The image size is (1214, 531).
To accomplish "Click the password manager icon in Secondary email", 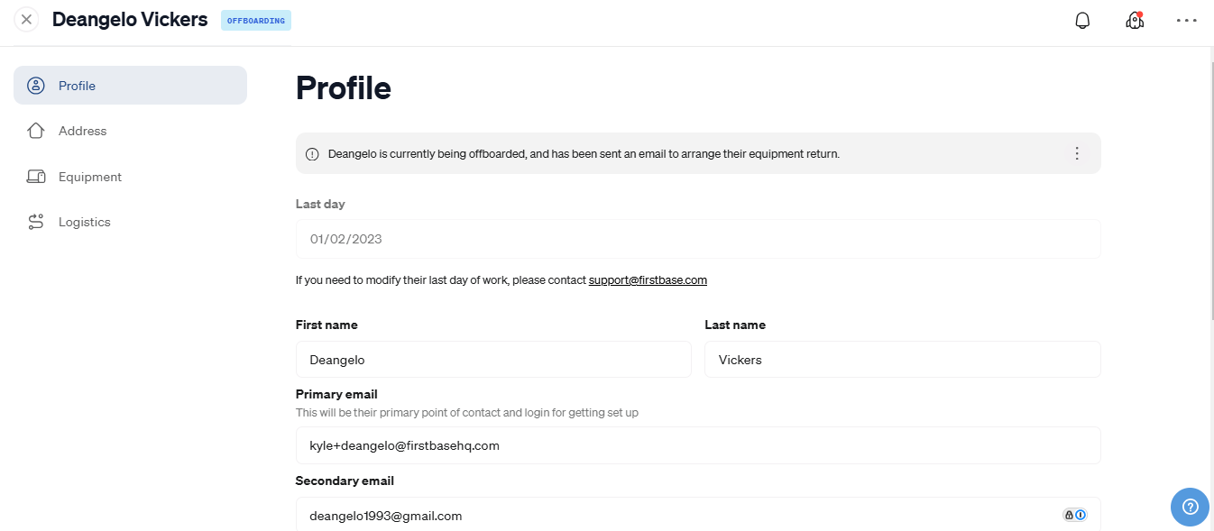I will [x=1074, y=515].
